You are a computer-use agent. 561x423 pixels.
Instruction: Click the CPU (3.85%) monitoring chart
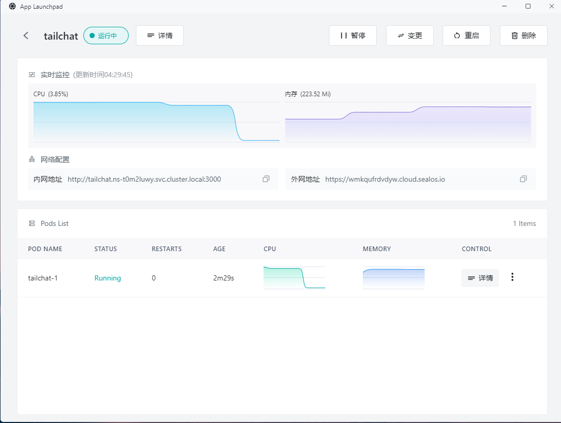tap(156, 122)
